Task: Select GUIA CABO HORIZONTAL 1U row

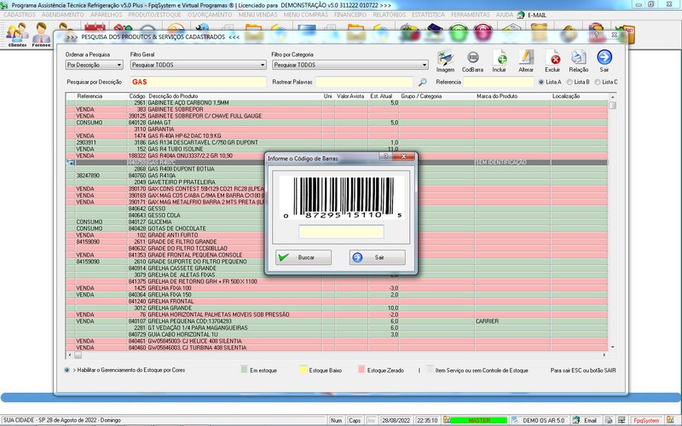Action: pos(337,334)
